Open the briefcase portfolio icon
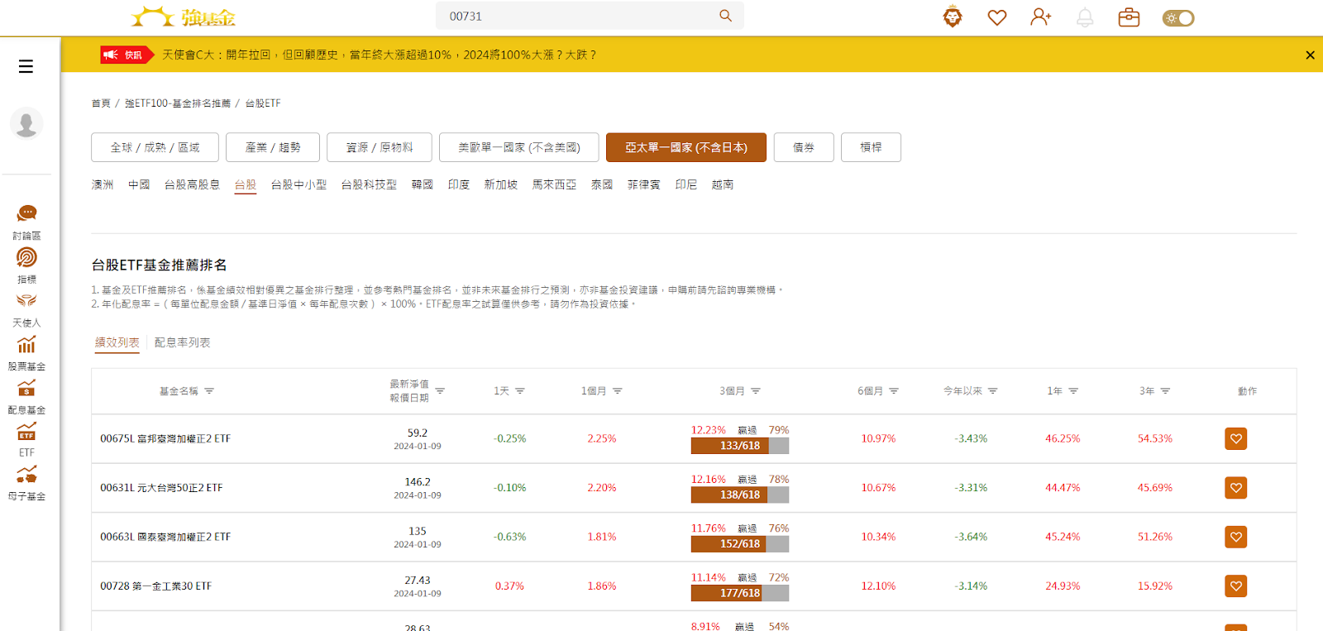 (1129, 17)
